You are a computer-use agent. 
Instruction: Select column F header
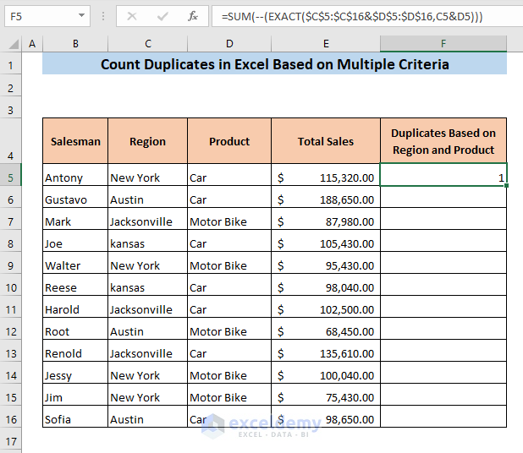443,44
